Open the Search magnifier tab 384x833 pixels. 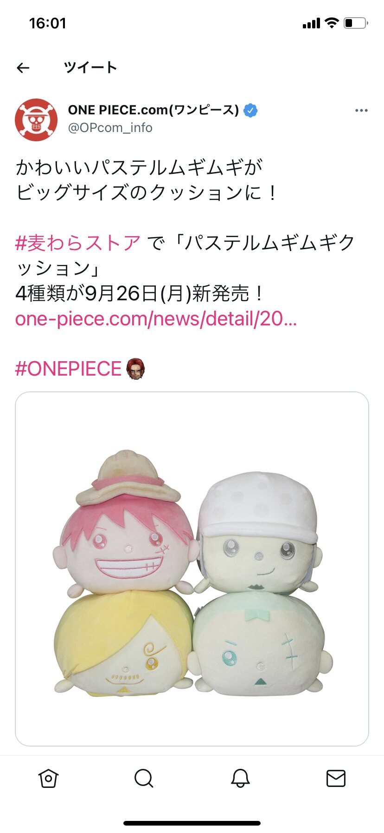pos(144,778)
